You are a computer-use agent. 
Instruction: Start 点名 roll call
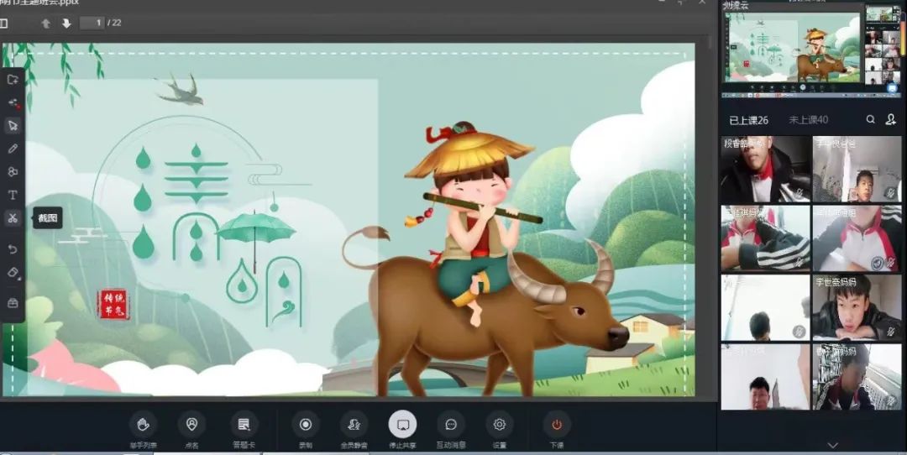pyautogui.click(x=191, y=425)
